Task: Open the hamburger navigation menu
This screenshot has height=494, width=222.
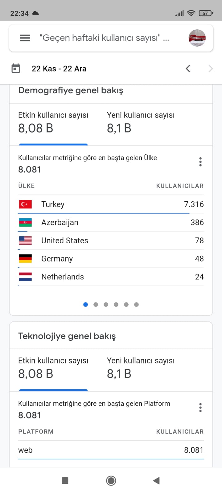Action: click(x=25, y=38)
